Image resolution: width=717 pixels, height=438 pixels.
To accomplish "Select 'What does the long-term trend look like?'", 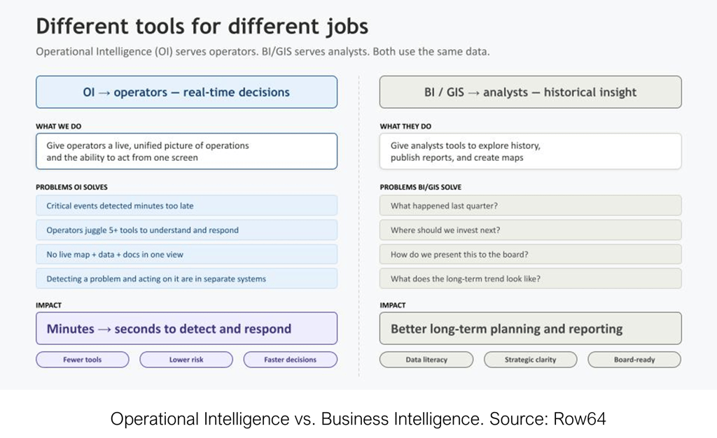I will pyautogui.click(x=530, y=278).
